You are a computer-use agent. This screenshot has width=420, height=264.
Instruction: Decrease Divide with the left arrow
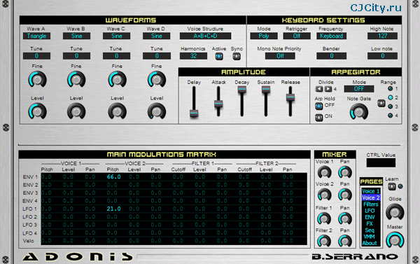[319, 89]
